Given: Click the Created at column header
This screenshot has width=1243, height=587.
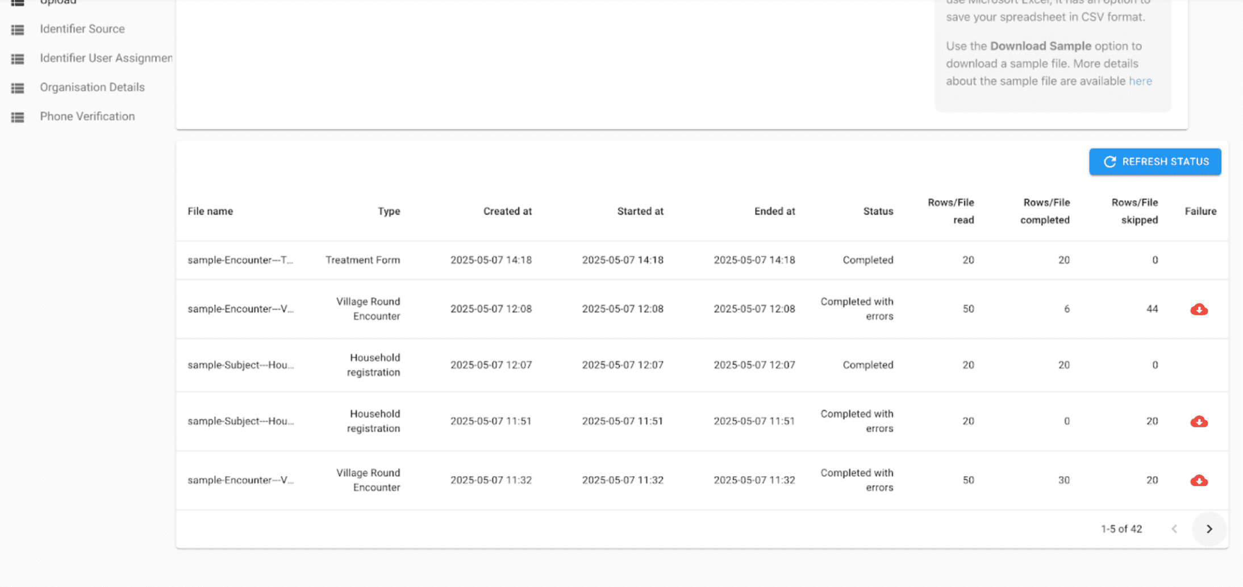Looking at the screenshot, I should click(507, 211).
